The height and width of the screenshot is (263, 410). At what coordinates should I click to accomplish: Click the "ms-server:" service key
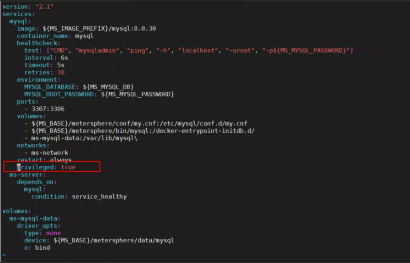[27, 175]
